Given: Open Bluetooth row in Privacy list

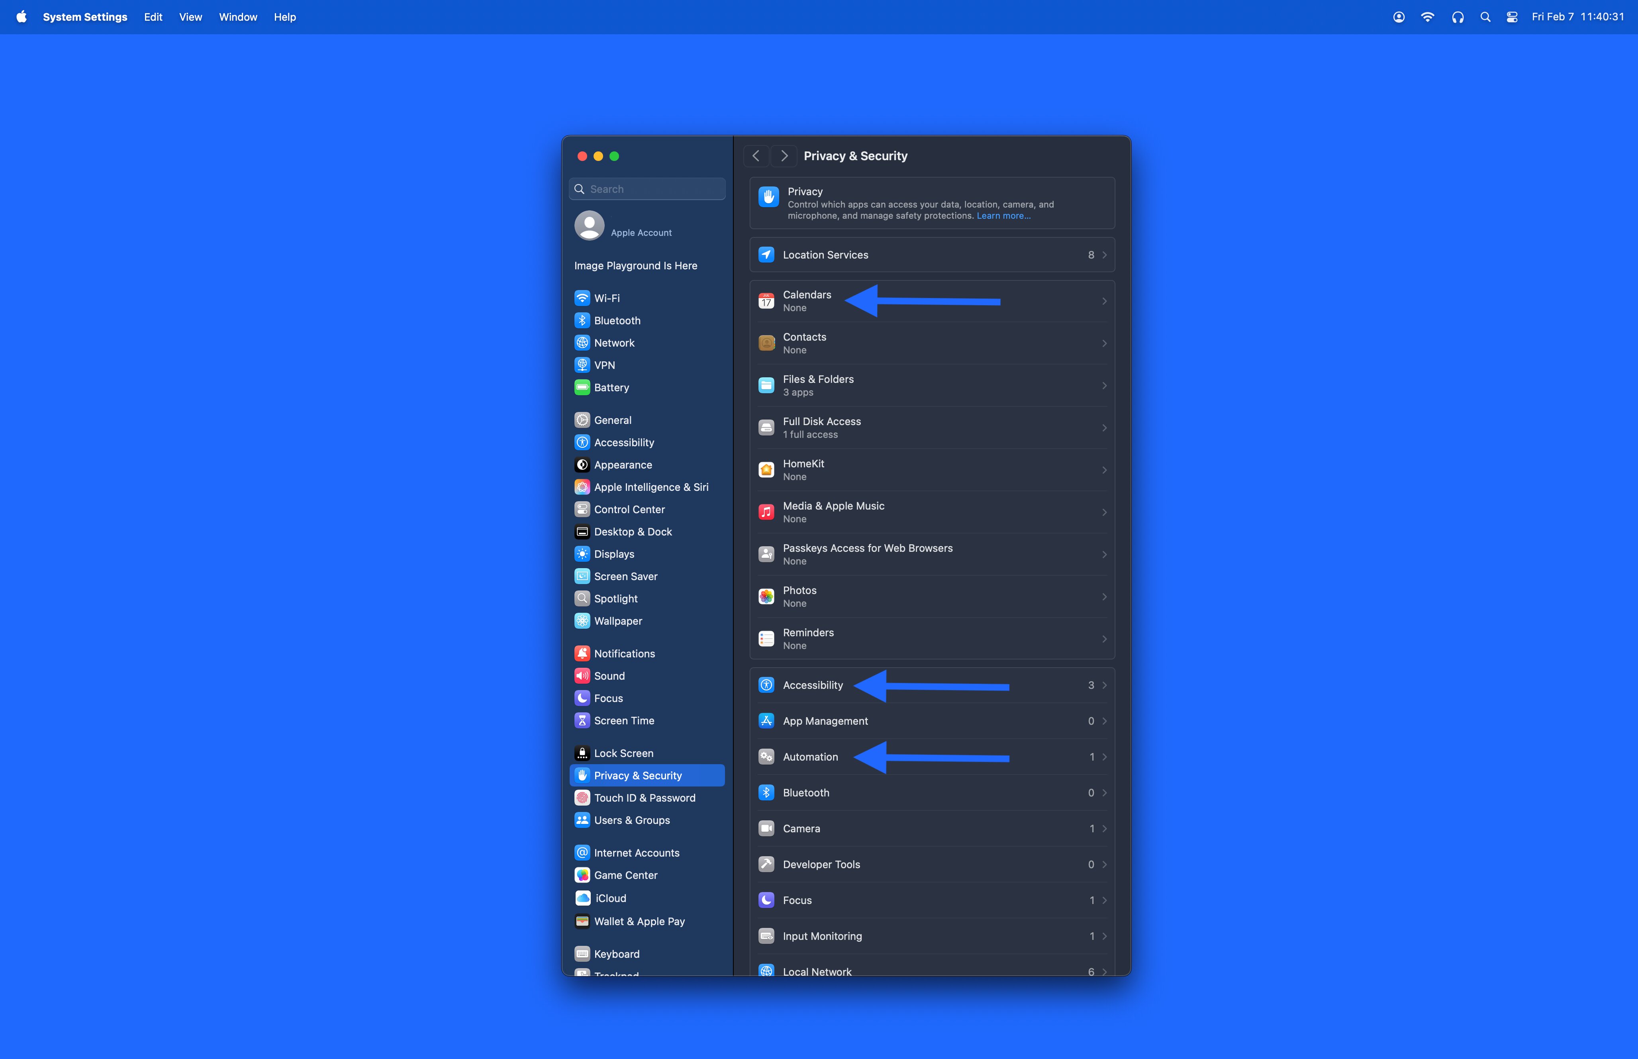Looking at the screenshot, I should coord(932,793).
